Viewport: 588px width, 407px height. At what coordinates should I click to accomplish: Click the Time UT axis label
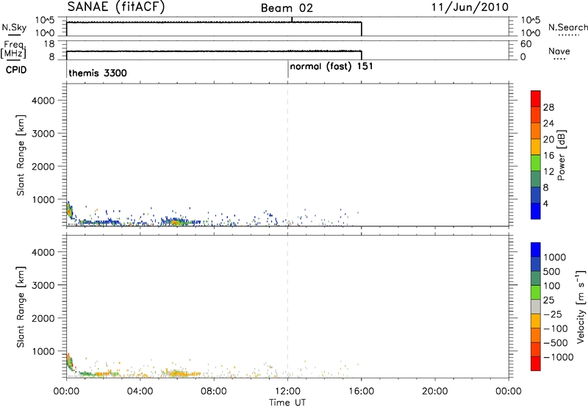coord(287,403)
